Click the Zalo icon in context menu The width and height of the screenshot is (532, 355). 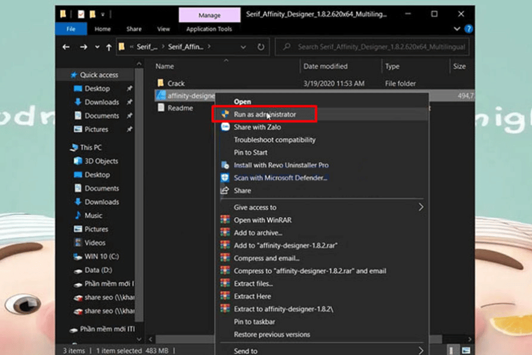tap(225, 127)
